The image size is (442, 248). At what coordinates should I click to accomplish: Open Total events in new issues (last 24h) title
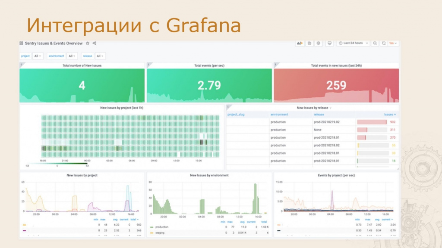click(336, 65)
